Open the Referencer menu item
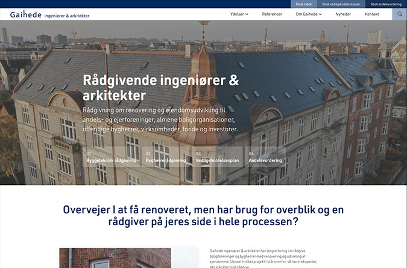This screenshot has width=407, height=268. click(x=271, y=14)
